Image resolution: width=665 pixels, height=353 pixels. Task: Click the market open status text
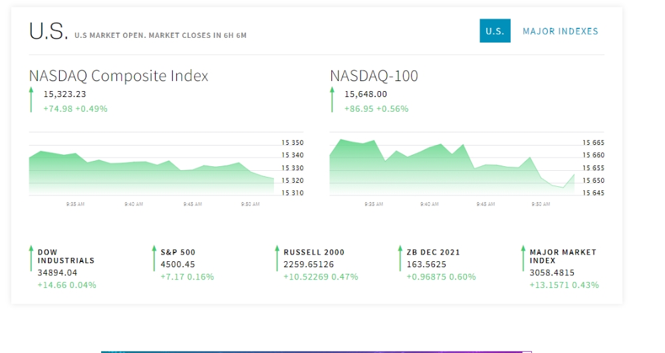(160, 36)
